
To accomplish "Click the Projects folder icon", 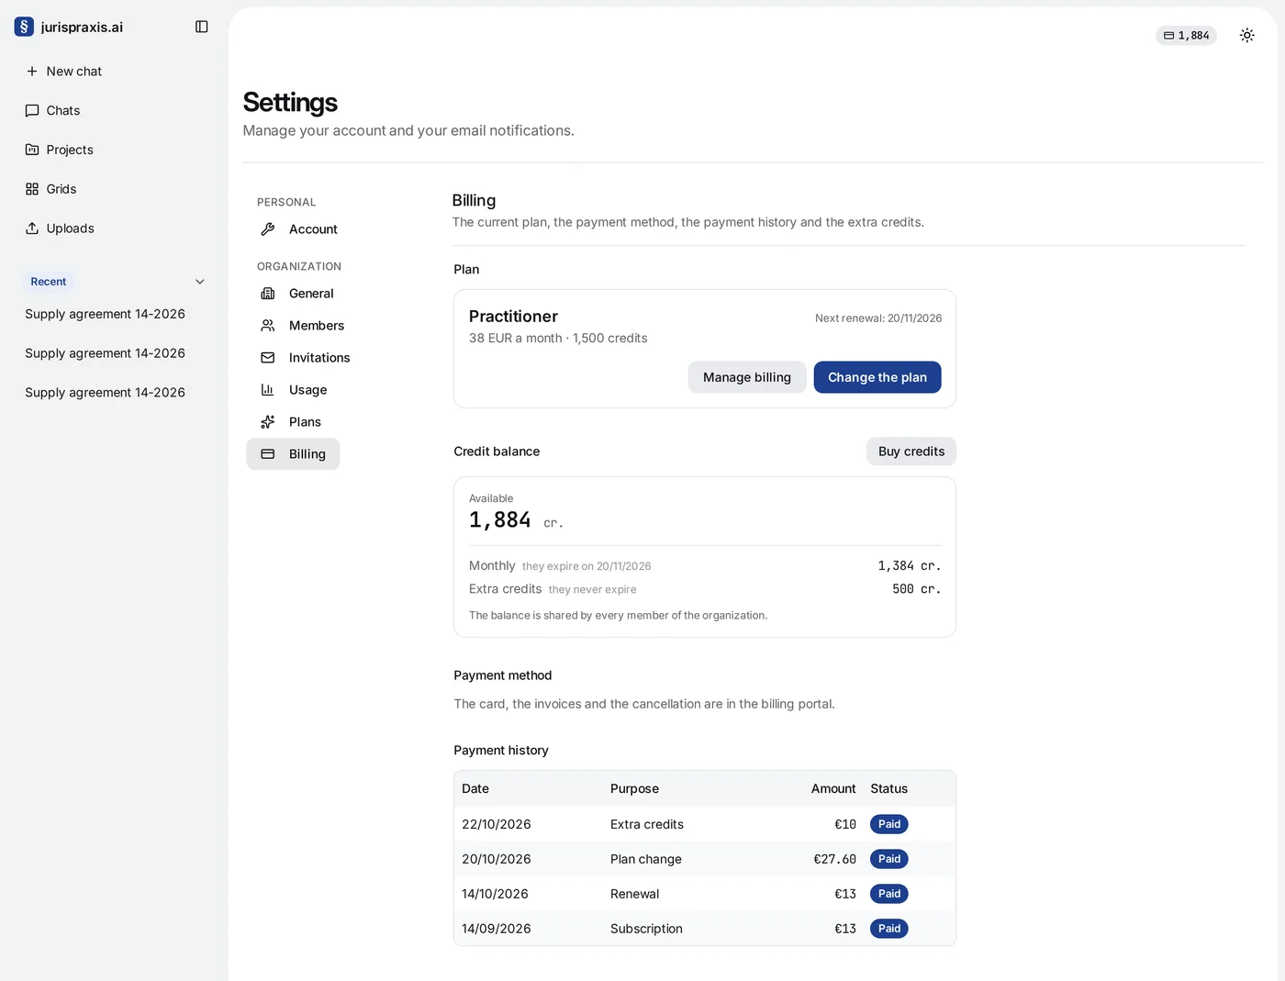I will 32,150.
